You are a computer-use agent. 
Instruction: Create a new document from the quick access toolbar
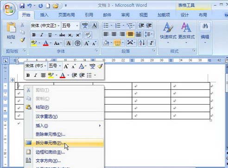click(48, 6)
